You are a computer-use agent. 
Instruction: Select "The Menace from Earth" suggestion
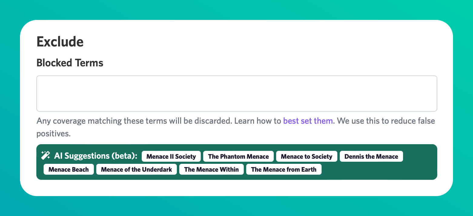coord(284,169)
